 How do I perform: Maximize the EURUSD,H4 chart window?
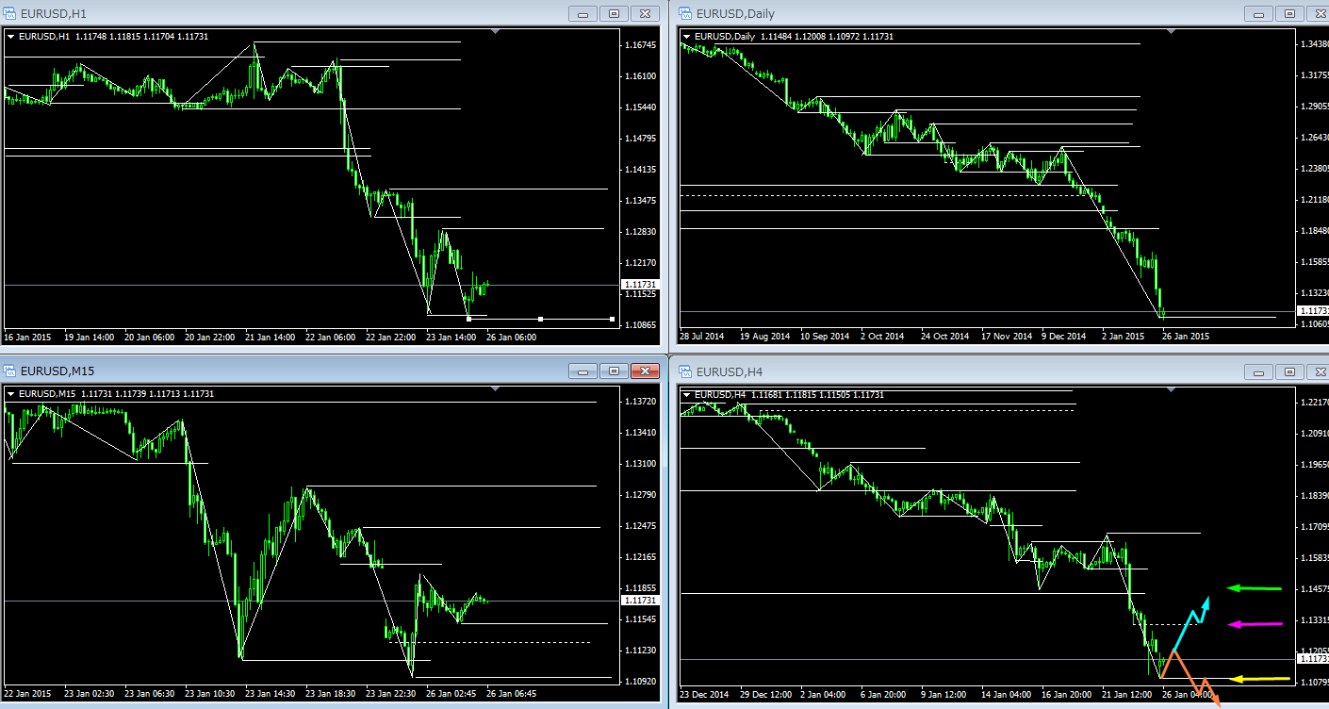[x=1288, y=371]
